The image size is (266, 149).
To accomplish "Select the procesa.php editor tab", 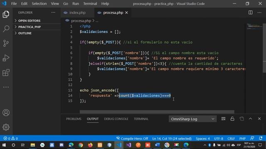I will tap(113, 12).
